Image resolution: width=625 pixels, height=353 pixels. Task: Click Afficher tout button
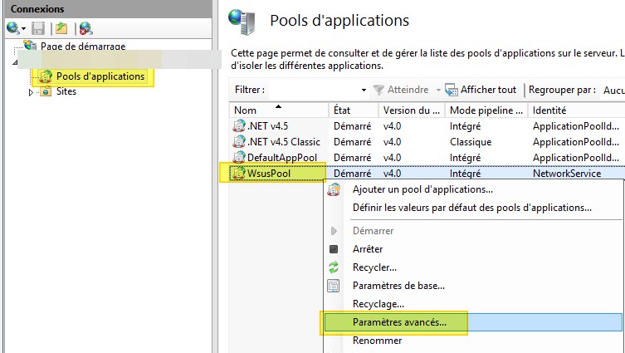coord(481,90)
